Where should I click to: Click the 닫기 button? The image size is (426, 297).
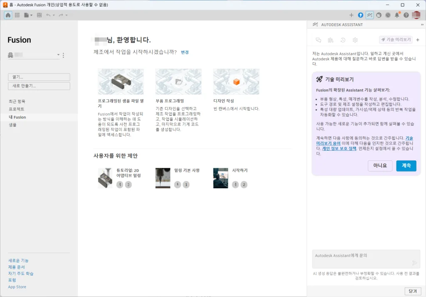413,291
